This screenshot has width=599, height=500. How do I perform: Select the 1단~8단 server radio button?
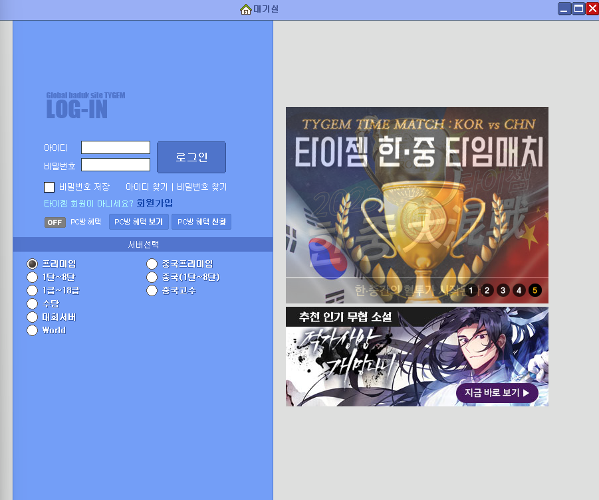32,277
